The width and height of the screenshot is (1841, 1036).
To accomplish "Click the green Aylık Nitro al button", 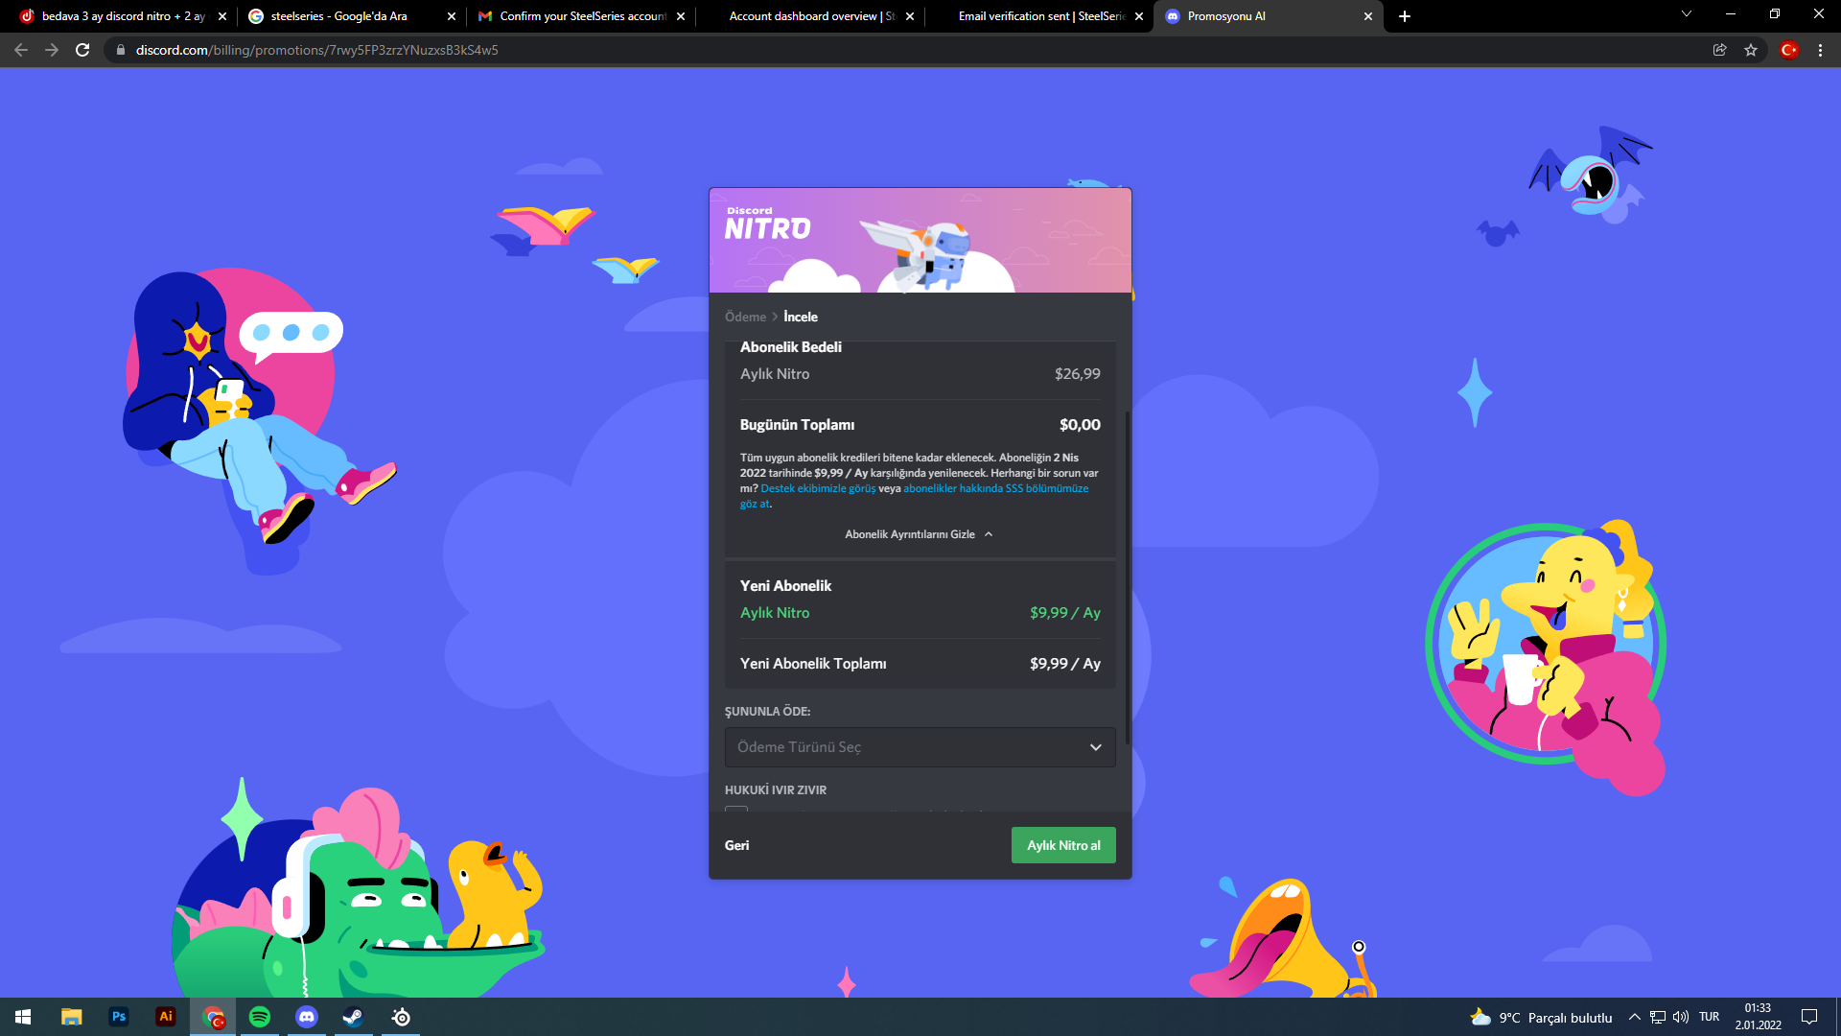I will pyautogui.click(x=1062, y=845).
